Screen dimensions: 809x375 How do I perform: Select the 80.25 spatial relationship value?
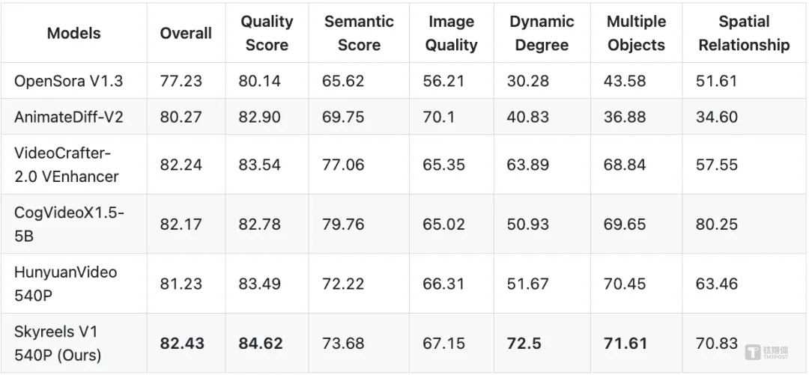click(717, 224)
